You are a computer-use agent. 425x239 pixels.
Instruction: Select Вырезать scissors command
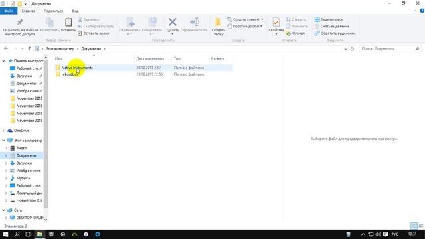point(88,19)
